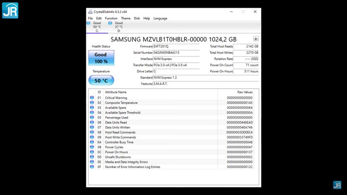Open the Function menu
The image size is (347, 195).
coord(111,18)
